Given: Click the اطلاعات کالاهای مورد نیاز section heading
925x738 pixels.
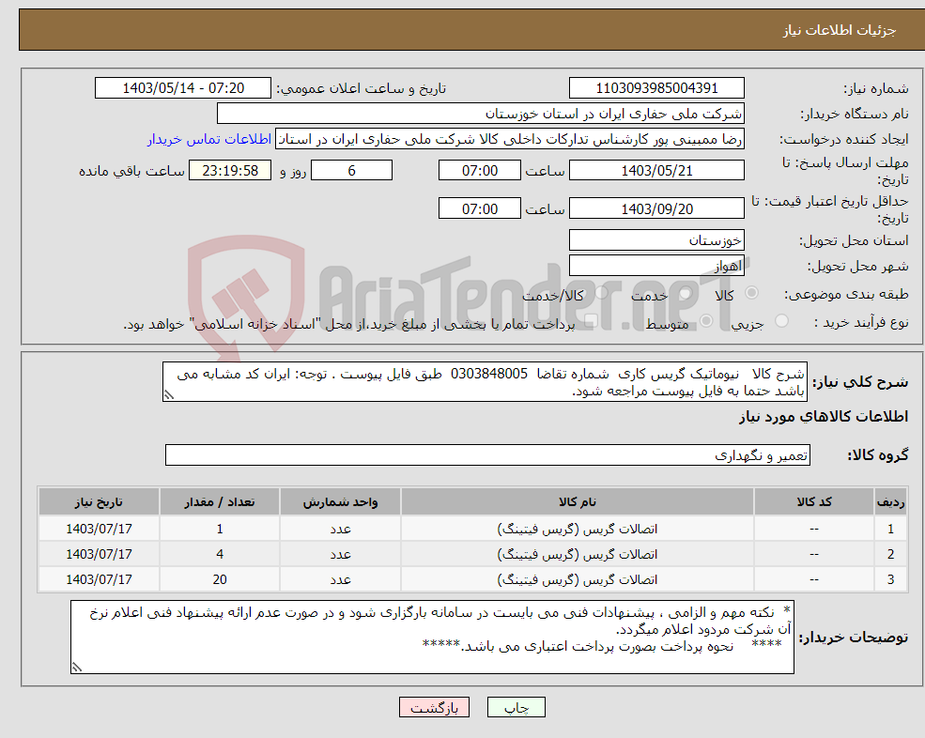Looking at the screenshot, I should 823,417.
